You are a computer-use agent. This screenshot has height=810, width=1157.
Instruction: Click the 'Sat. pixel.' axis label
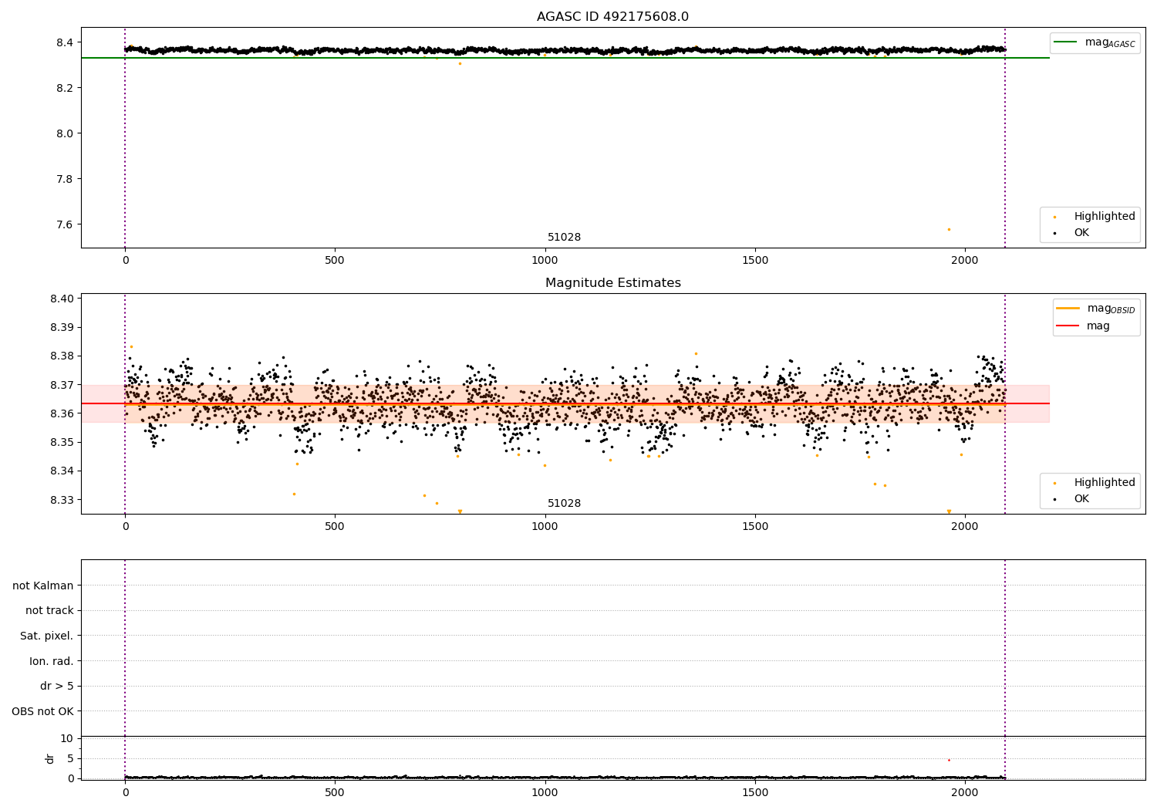[x=47, y=636]
